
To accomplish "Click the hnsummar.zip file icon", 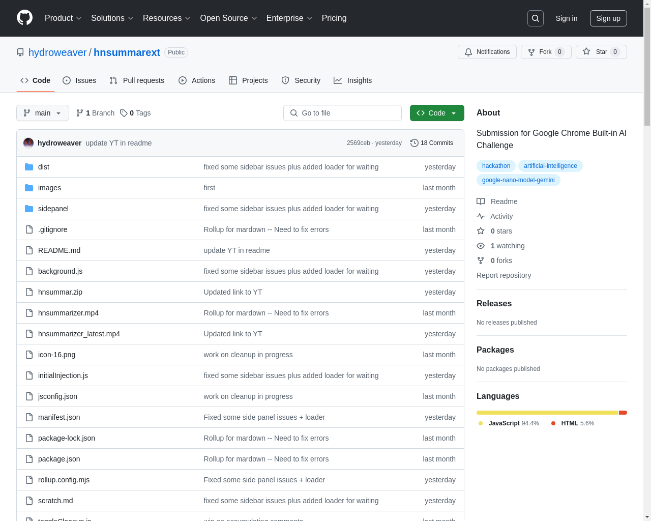I will tap(29, 292).
